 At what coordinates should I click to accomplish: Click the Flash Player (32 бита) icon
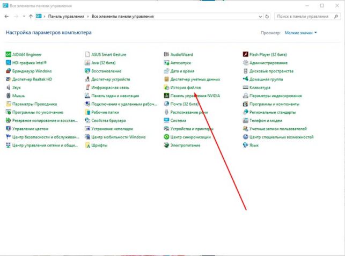245,54
